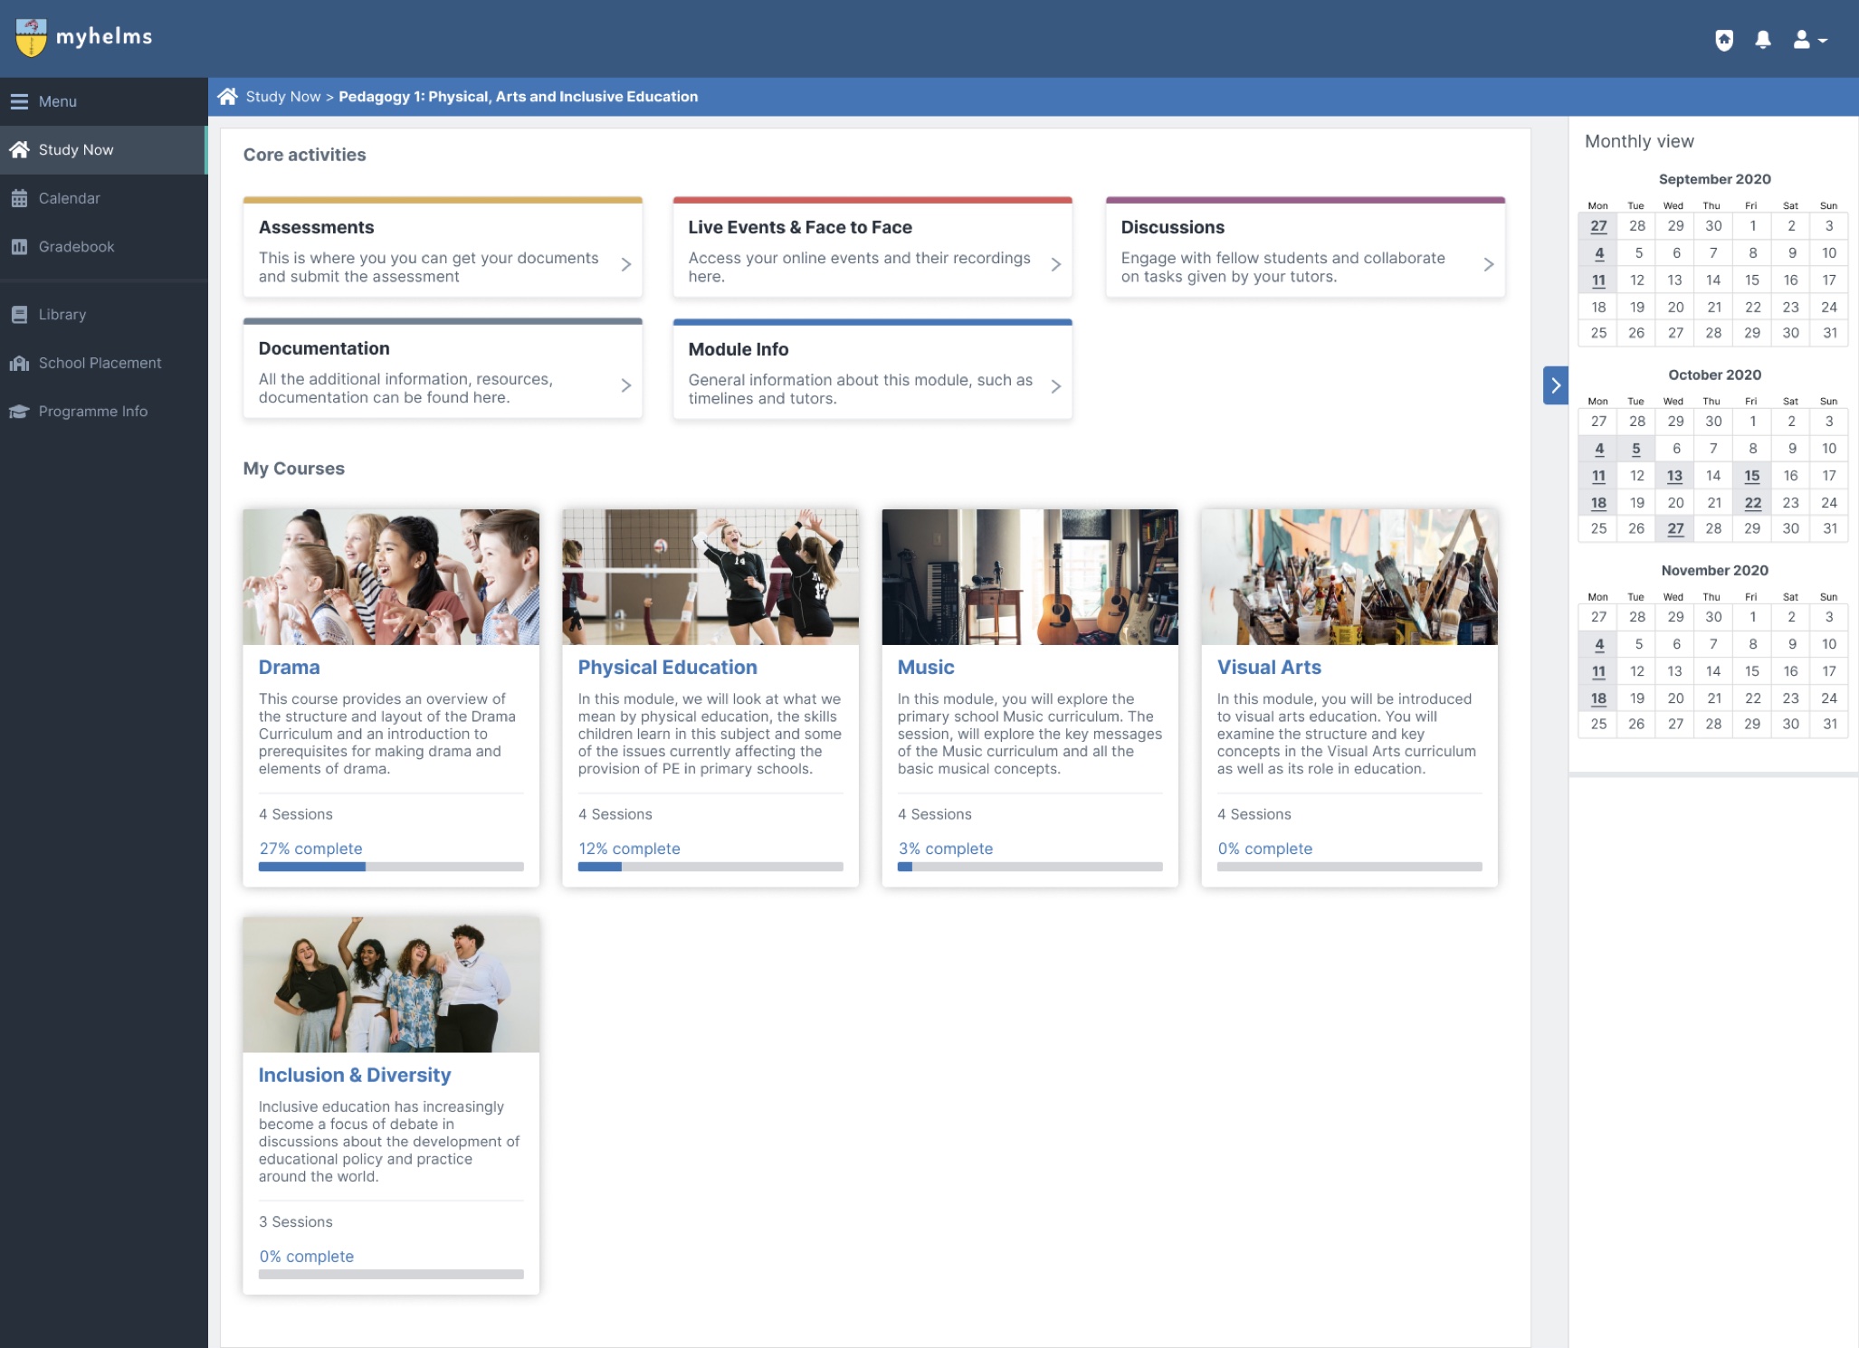Open Library in the sidebar
The width and height of the screenshot is (1859, 1348).
click(x=62, y=314)
